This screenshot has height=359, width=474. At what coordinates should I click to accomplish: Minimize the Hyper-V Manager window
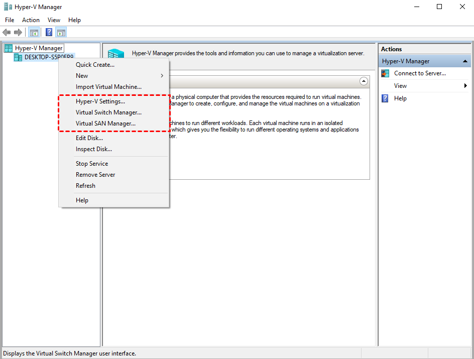417,7
